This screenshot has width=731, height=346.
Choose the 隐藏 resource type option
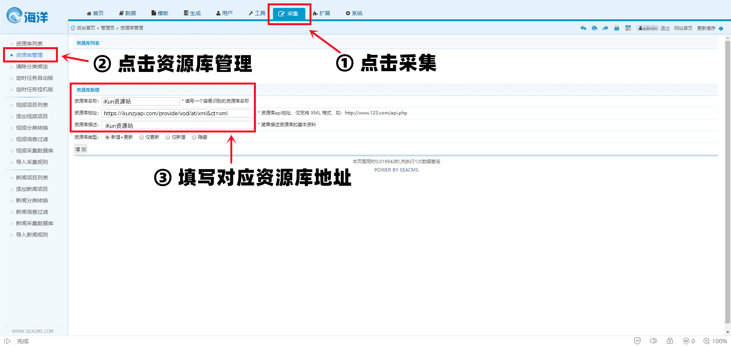pos(194,137)
